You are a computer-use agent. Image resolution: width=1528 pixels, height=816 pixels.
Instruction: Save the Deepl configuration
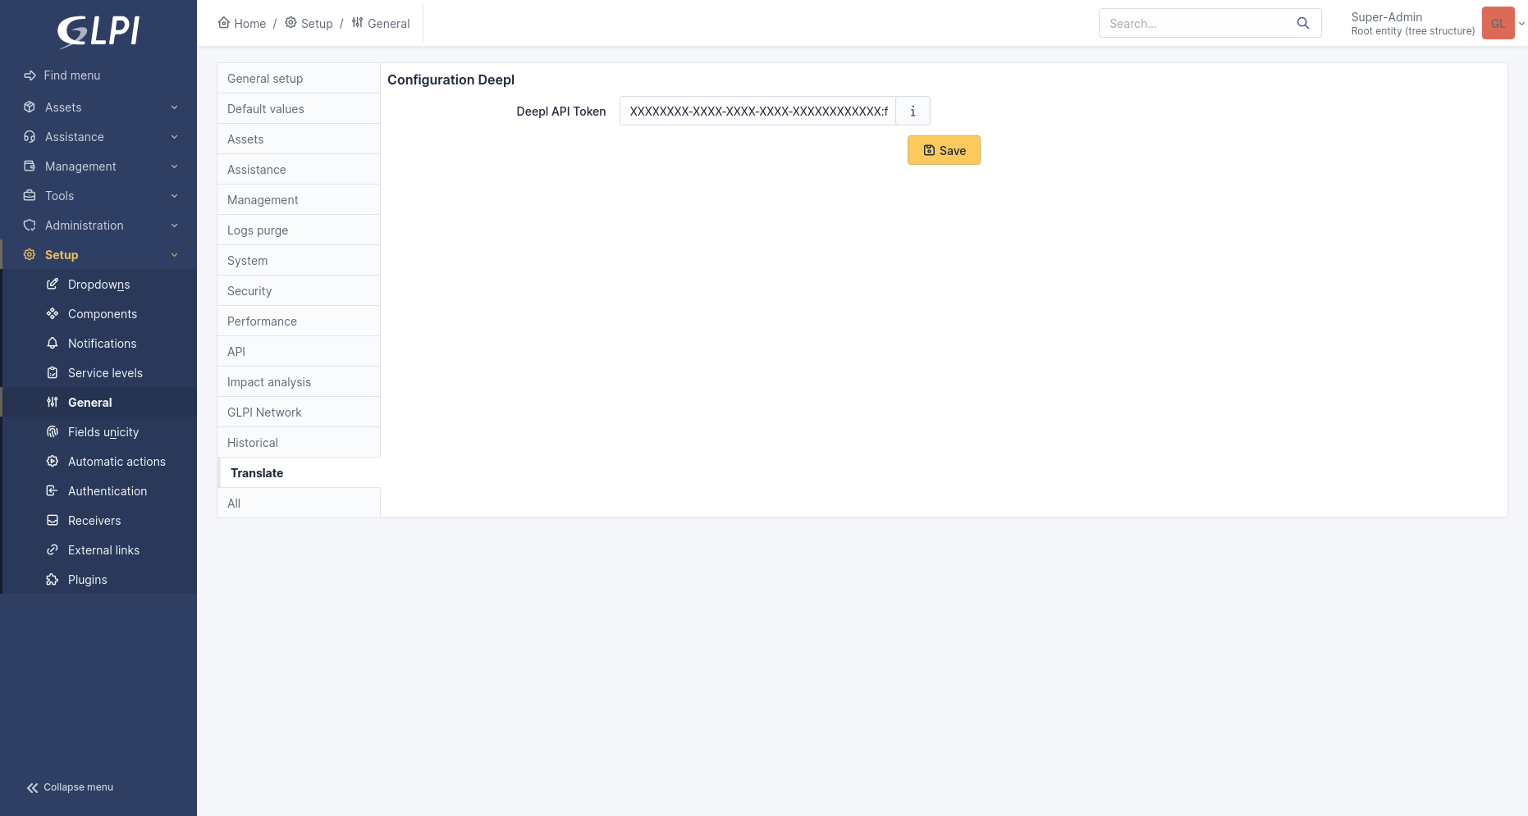(944, 150)
